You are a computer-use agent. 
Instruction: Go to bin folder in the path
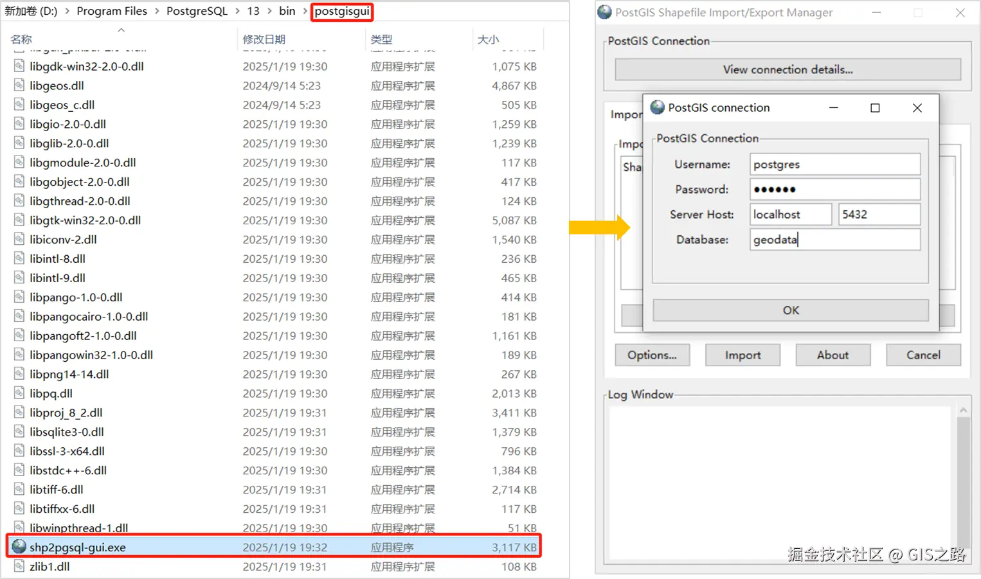pos(287,12)
